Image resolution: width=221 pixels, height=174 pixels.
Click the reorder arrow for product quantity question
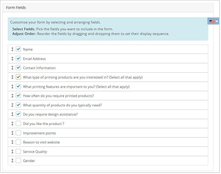coord(12,105)
